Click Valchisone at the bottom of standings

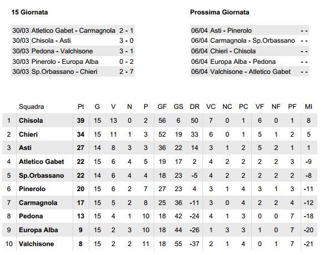click(x=36, y=244)
